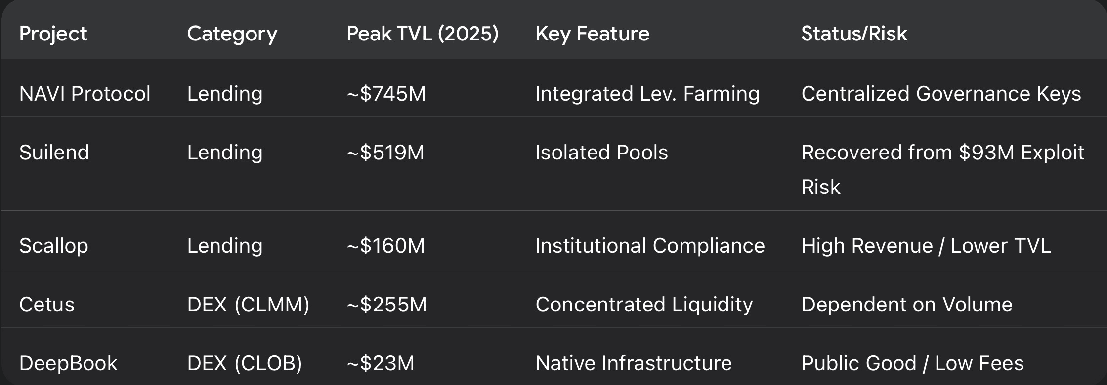Viewport: 1107px width, 385px height.
Task: Select the Cetus project cell
Action: click(x=46, y=305)
